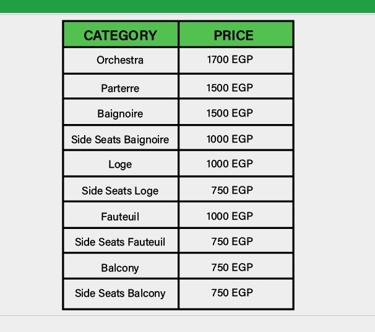Select the Parterre category cell
The image size is (375, 332).
pos(120,88)
